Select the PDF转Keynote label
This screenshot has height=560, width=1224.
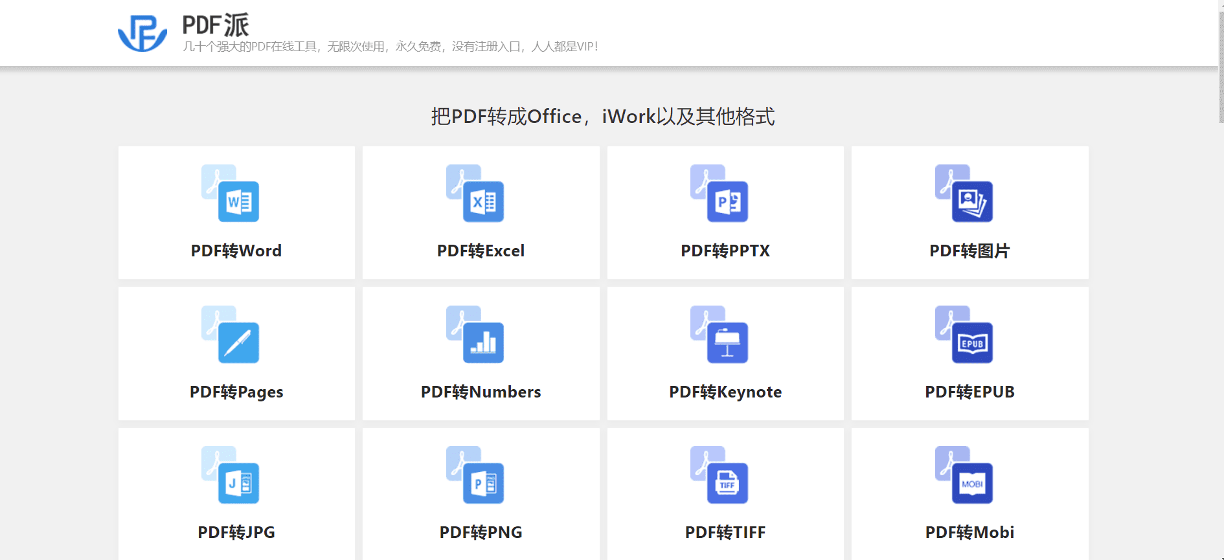coord(725,392)
